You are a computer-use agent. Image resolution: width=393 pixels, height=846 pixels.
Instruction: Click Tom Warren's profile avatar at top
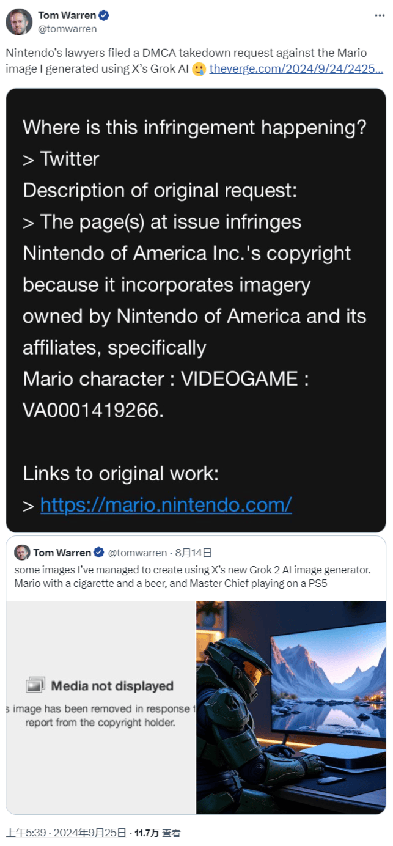tap(19, 22)
